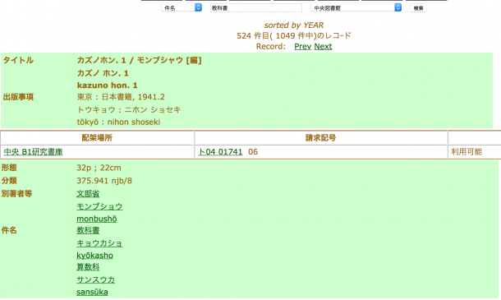This screenshot has width=501, height=300.
Task: Click the 'sorted by YEAR' text
Action: click(294, 25)
